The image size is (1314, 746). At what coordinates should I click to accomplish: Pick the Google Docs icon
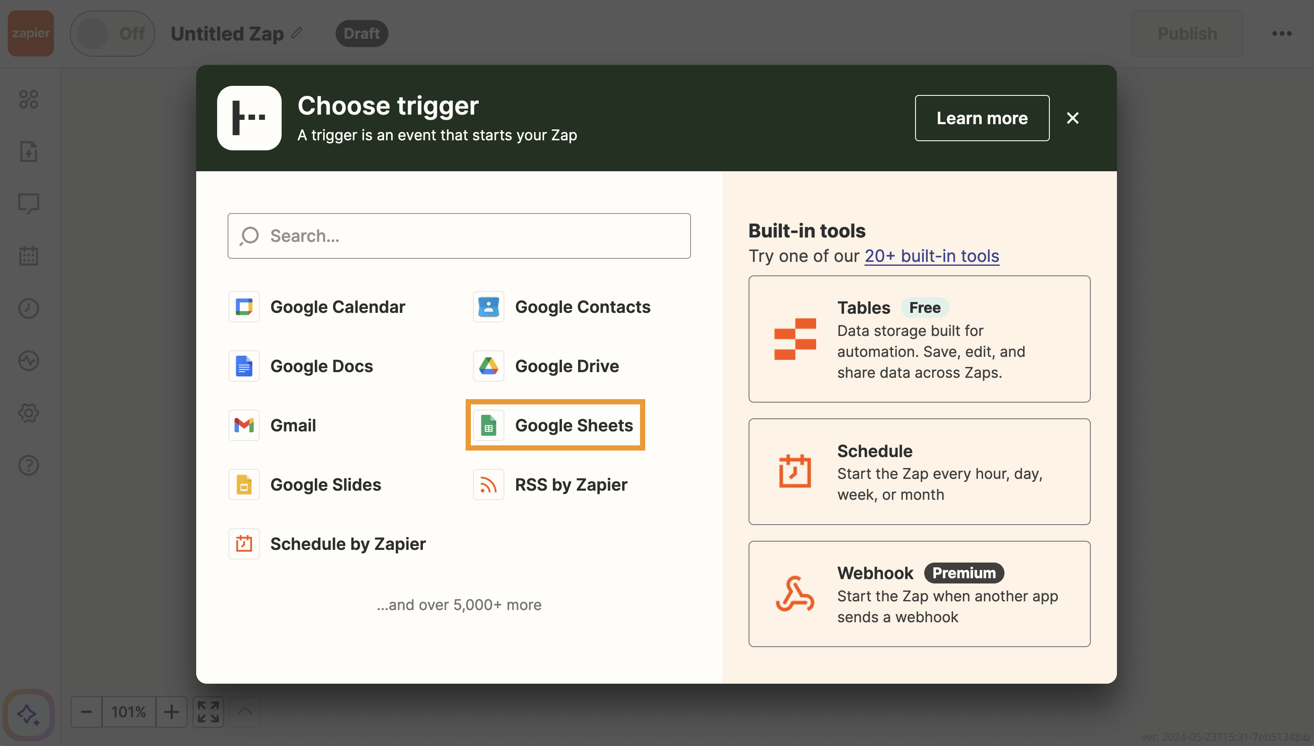(244, 366)
